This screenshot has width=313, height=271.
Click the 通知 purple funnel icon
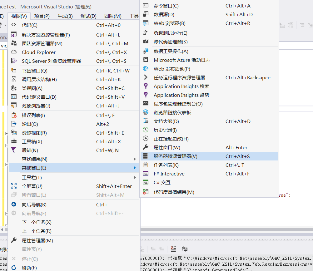coord(13,150)
